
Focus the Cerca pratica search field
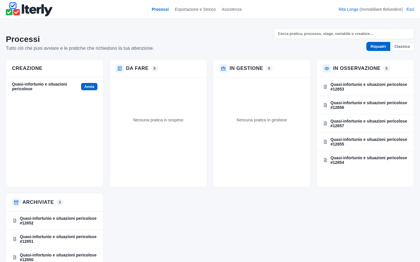(x=344, y=34)
